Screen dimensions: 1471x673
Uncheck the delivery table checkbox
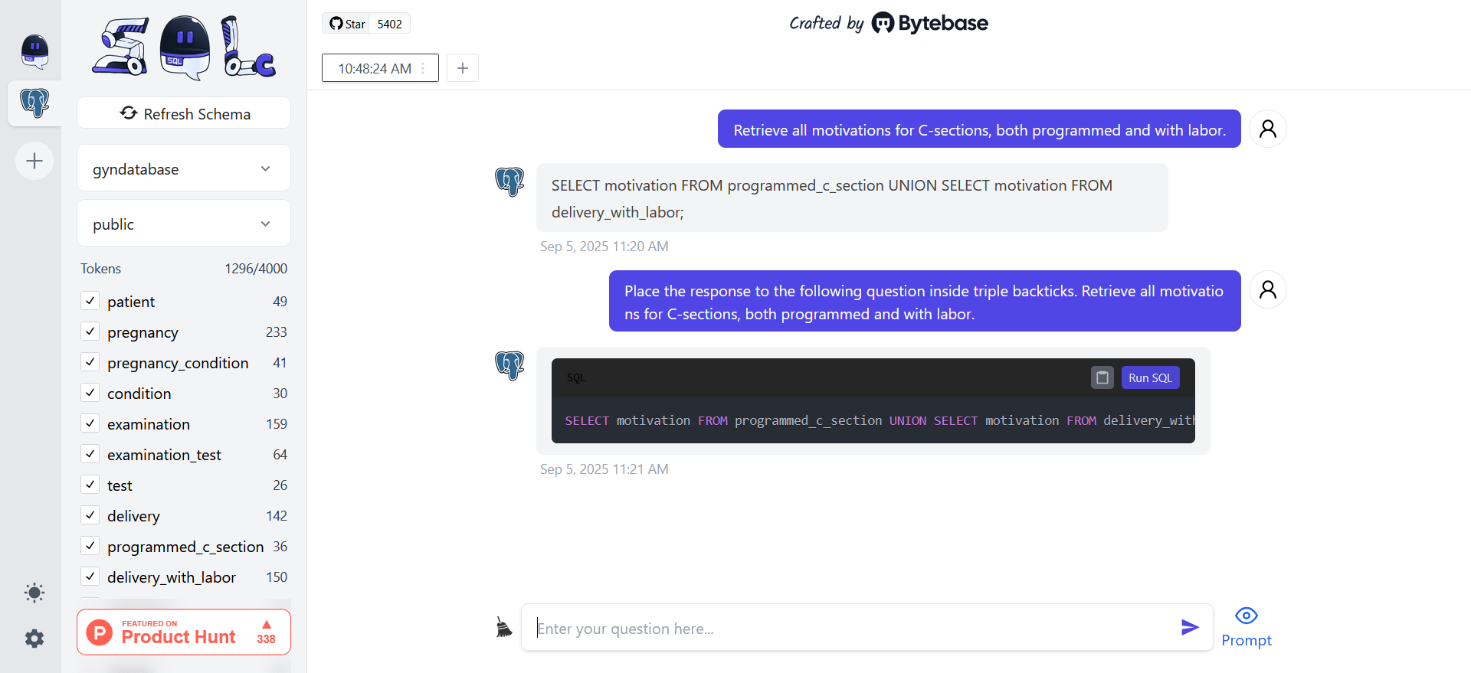click(x=90, y=515)
